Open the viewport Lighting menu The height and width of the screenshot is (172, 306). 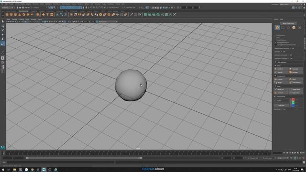[x=21, y=19]
